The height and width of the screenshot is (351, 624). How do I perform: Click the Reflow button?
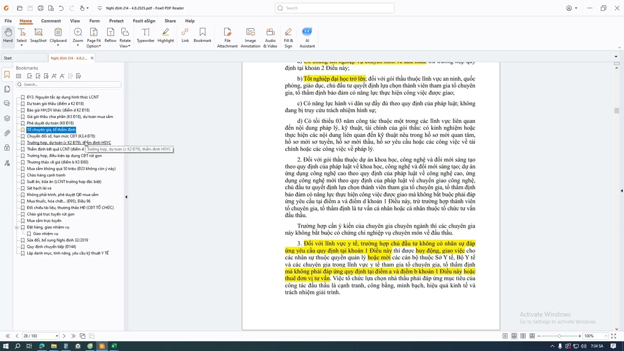[x=111, y=36]
